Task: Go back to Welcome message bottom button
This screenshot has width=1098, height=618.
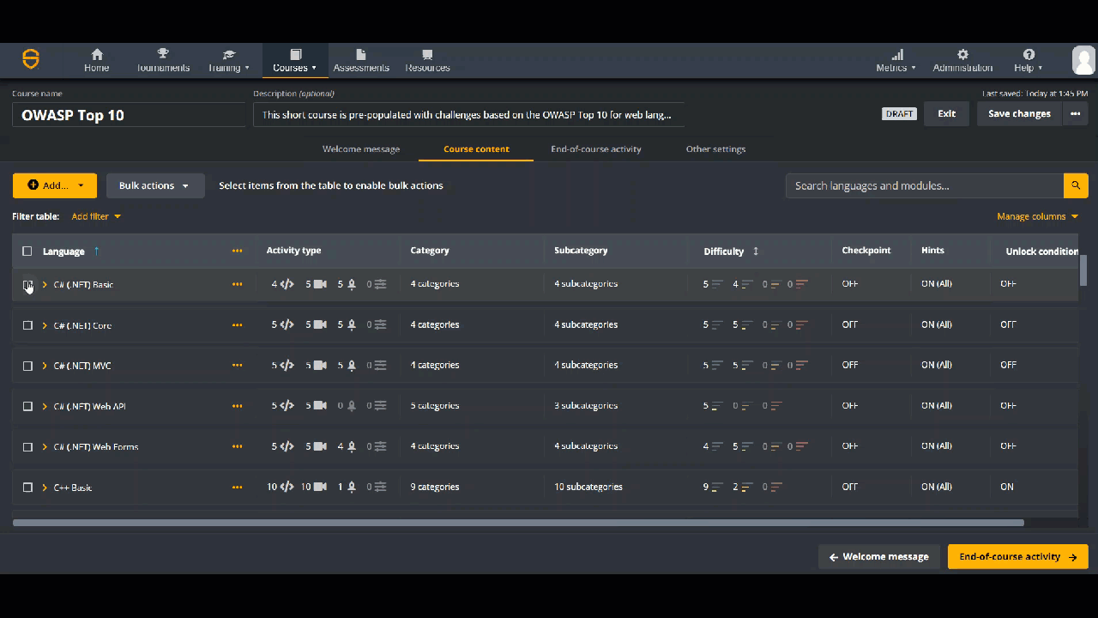Action: pyautogui.click(x=879, y=556)
